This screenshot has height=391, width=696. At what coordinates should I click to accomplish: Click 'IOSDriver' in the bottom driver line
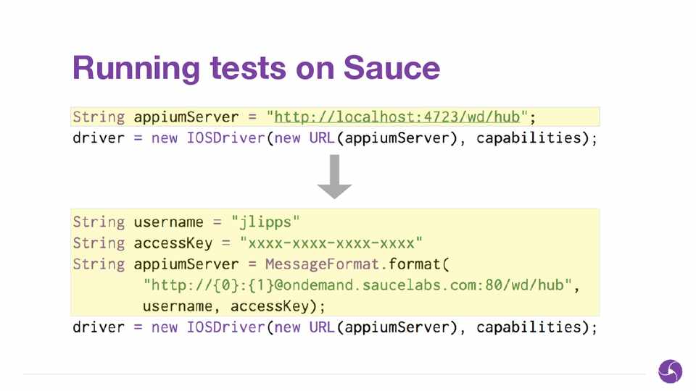(226, 327)
